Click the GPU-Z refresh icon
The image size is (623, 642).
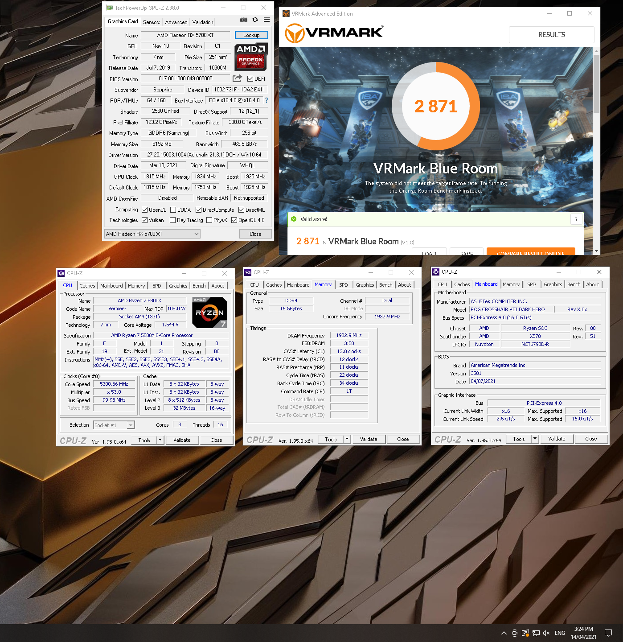pos(255,20)
